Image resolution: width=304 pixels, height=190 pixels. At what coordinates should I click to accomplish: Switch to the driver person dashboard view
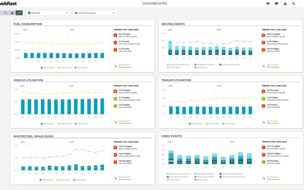12,13
